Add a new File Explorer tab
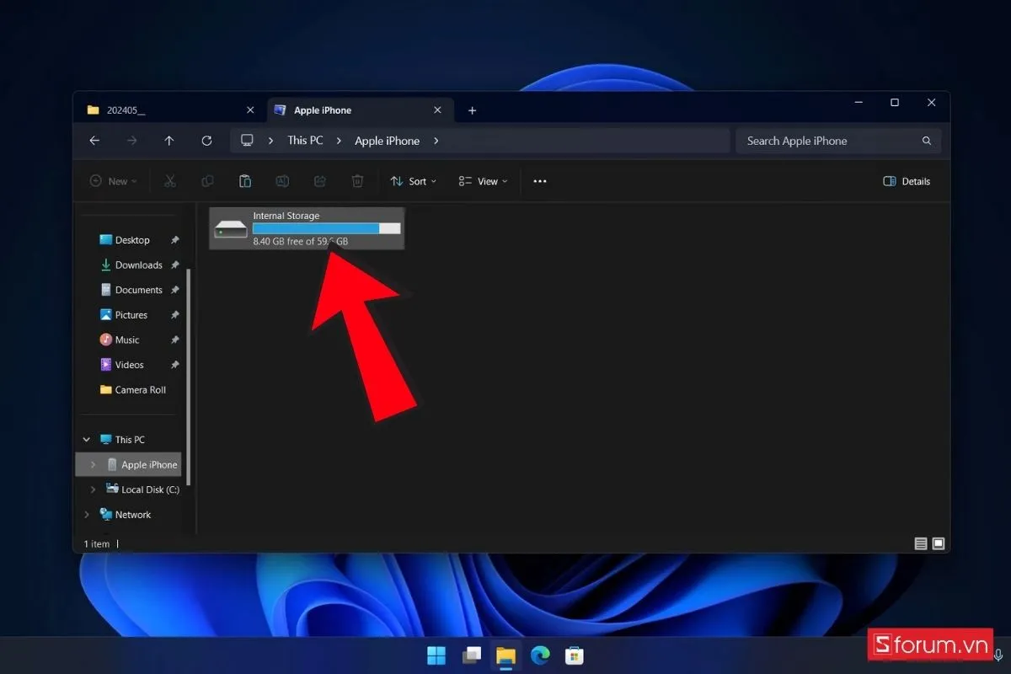Image resolution: width=1011 pixels, height=674 pixels. point(472,110)
